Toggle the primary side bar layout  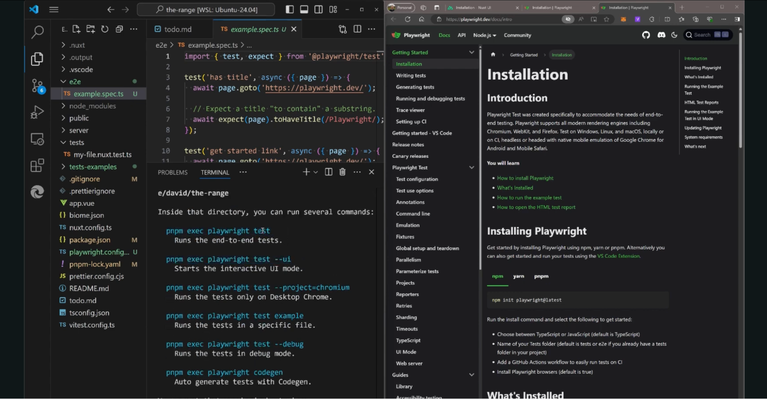click(x=290, y=10)
